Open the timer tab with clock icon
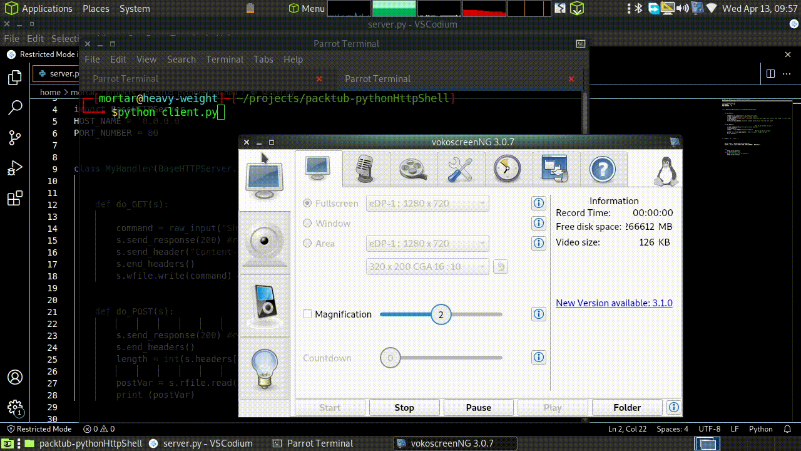Viewport: 801px width, 451px height. click(x=508, y=168)
